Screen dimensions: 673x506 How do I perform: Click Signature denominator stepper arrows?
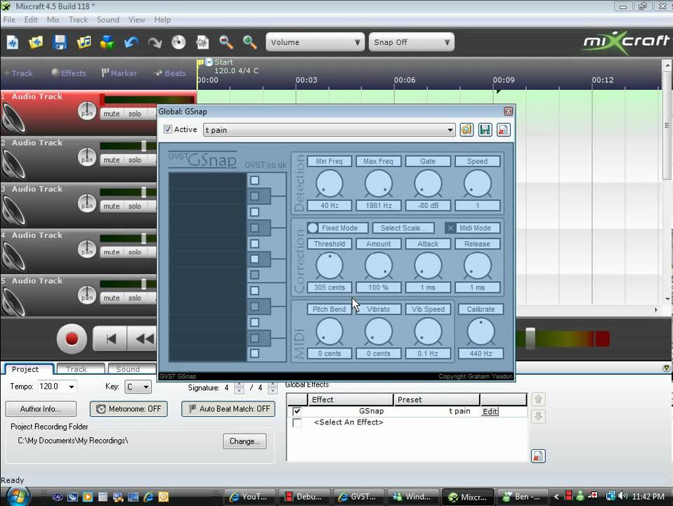tap(273, 388)
